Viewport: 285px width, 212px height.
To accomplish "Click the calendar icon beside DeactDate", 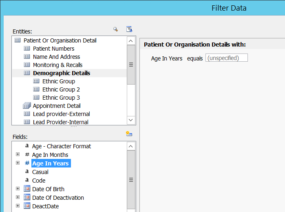I will (x=27, y=205).
